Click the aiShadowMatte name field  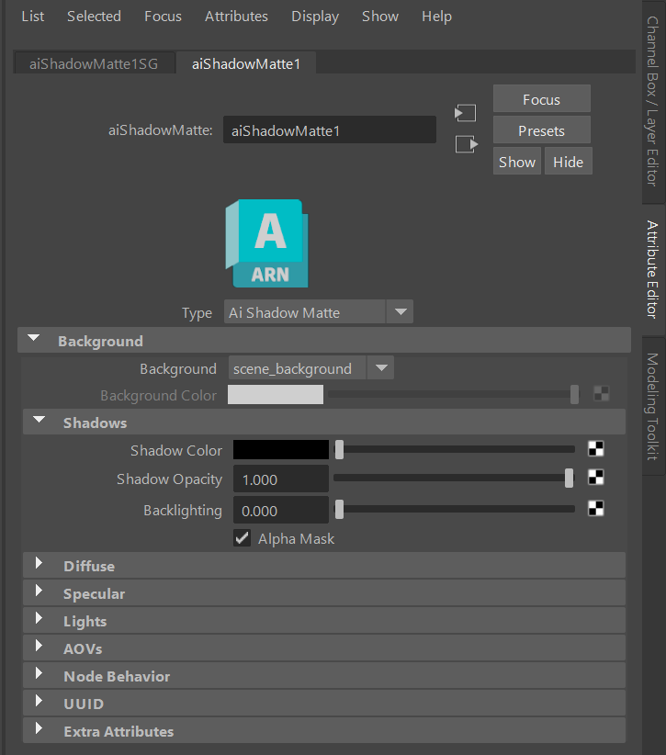coord(330,130)
